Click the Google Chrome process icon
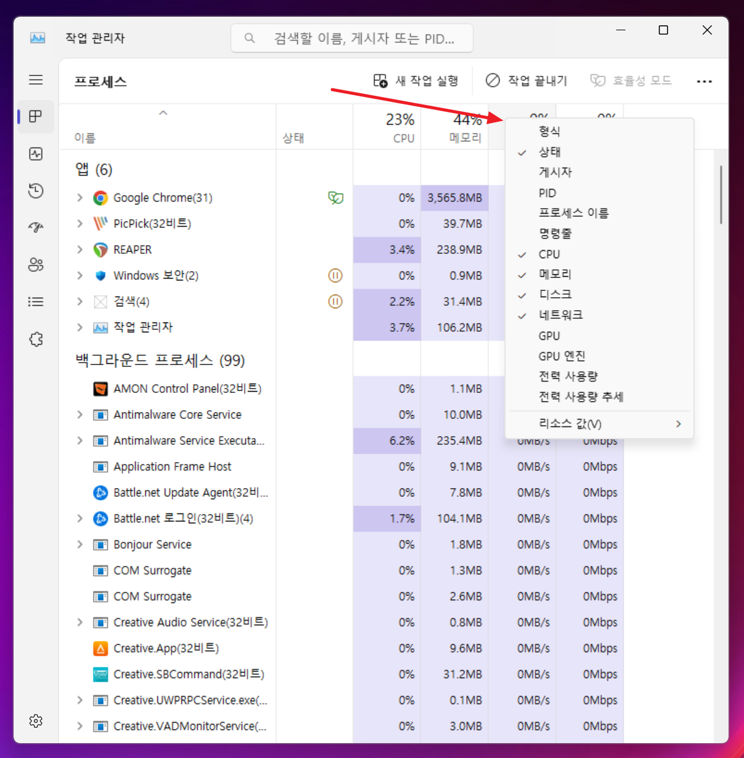Viewport: 744px width, 758px height. click(100, 198)
